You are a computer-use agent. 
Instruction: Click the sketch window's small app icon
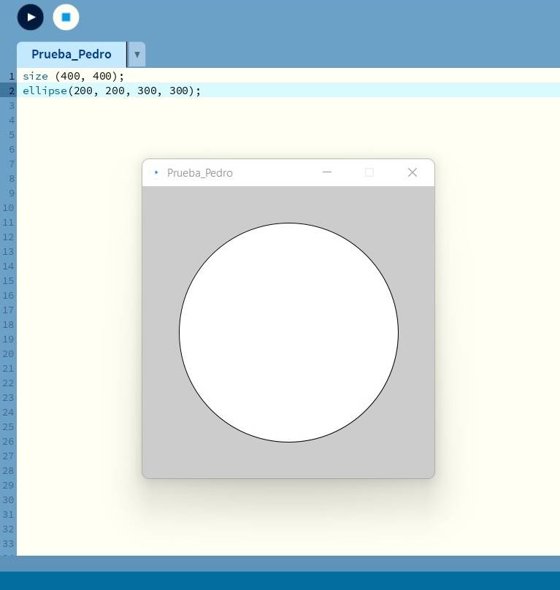156,172
